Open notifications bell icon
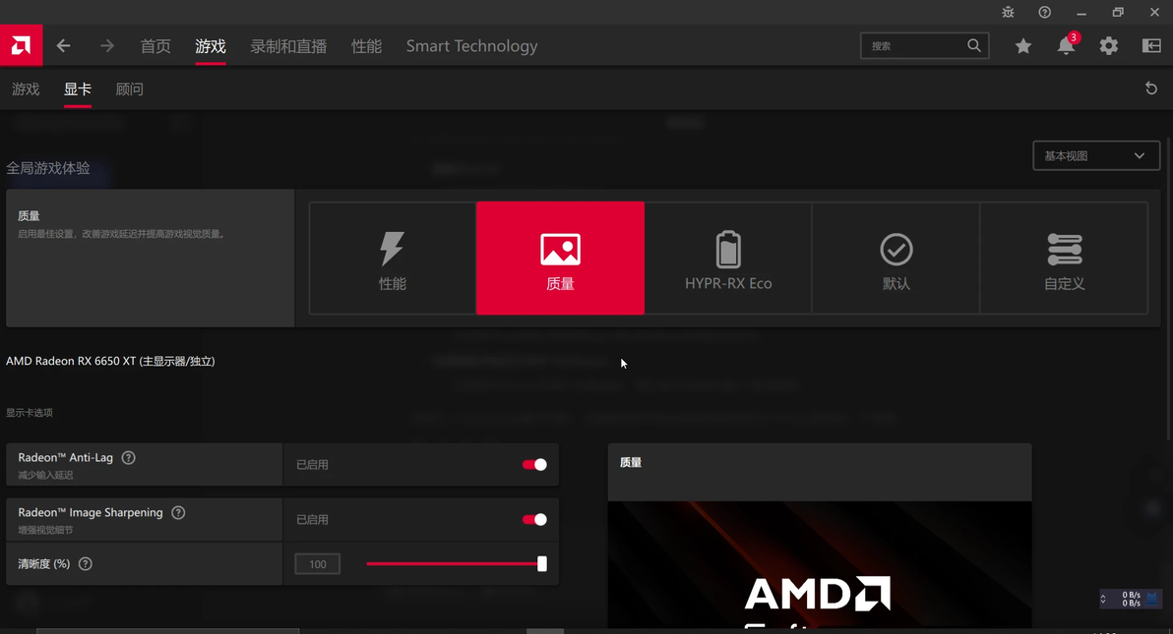Screen dimensions: 1173x634 coord(1066,45)
